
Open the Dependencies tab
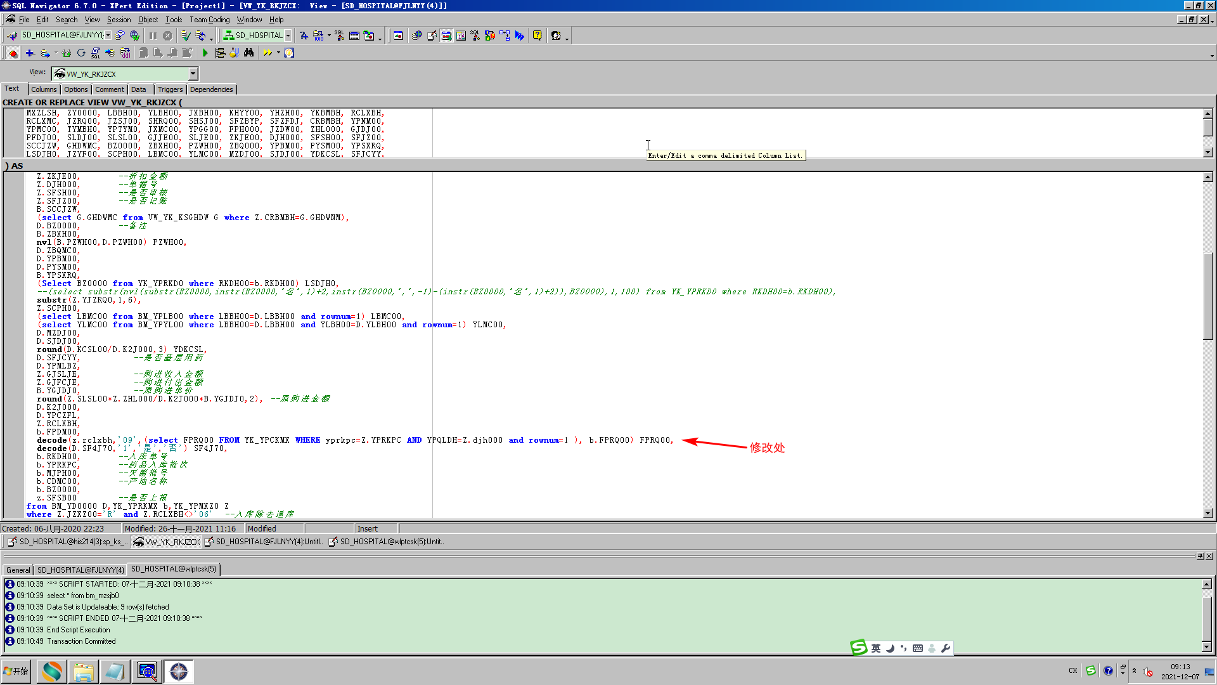(211, 89)
